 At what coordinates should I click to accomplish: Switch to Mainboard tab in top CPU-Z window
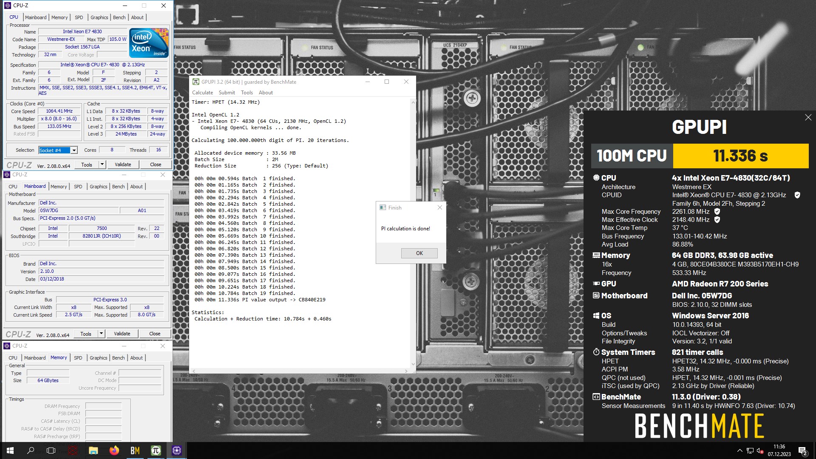(x=36, y=17)
